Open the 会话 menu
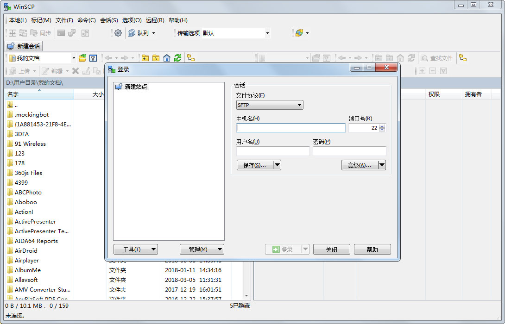505x324 pixels. click(x=109, y=20)
